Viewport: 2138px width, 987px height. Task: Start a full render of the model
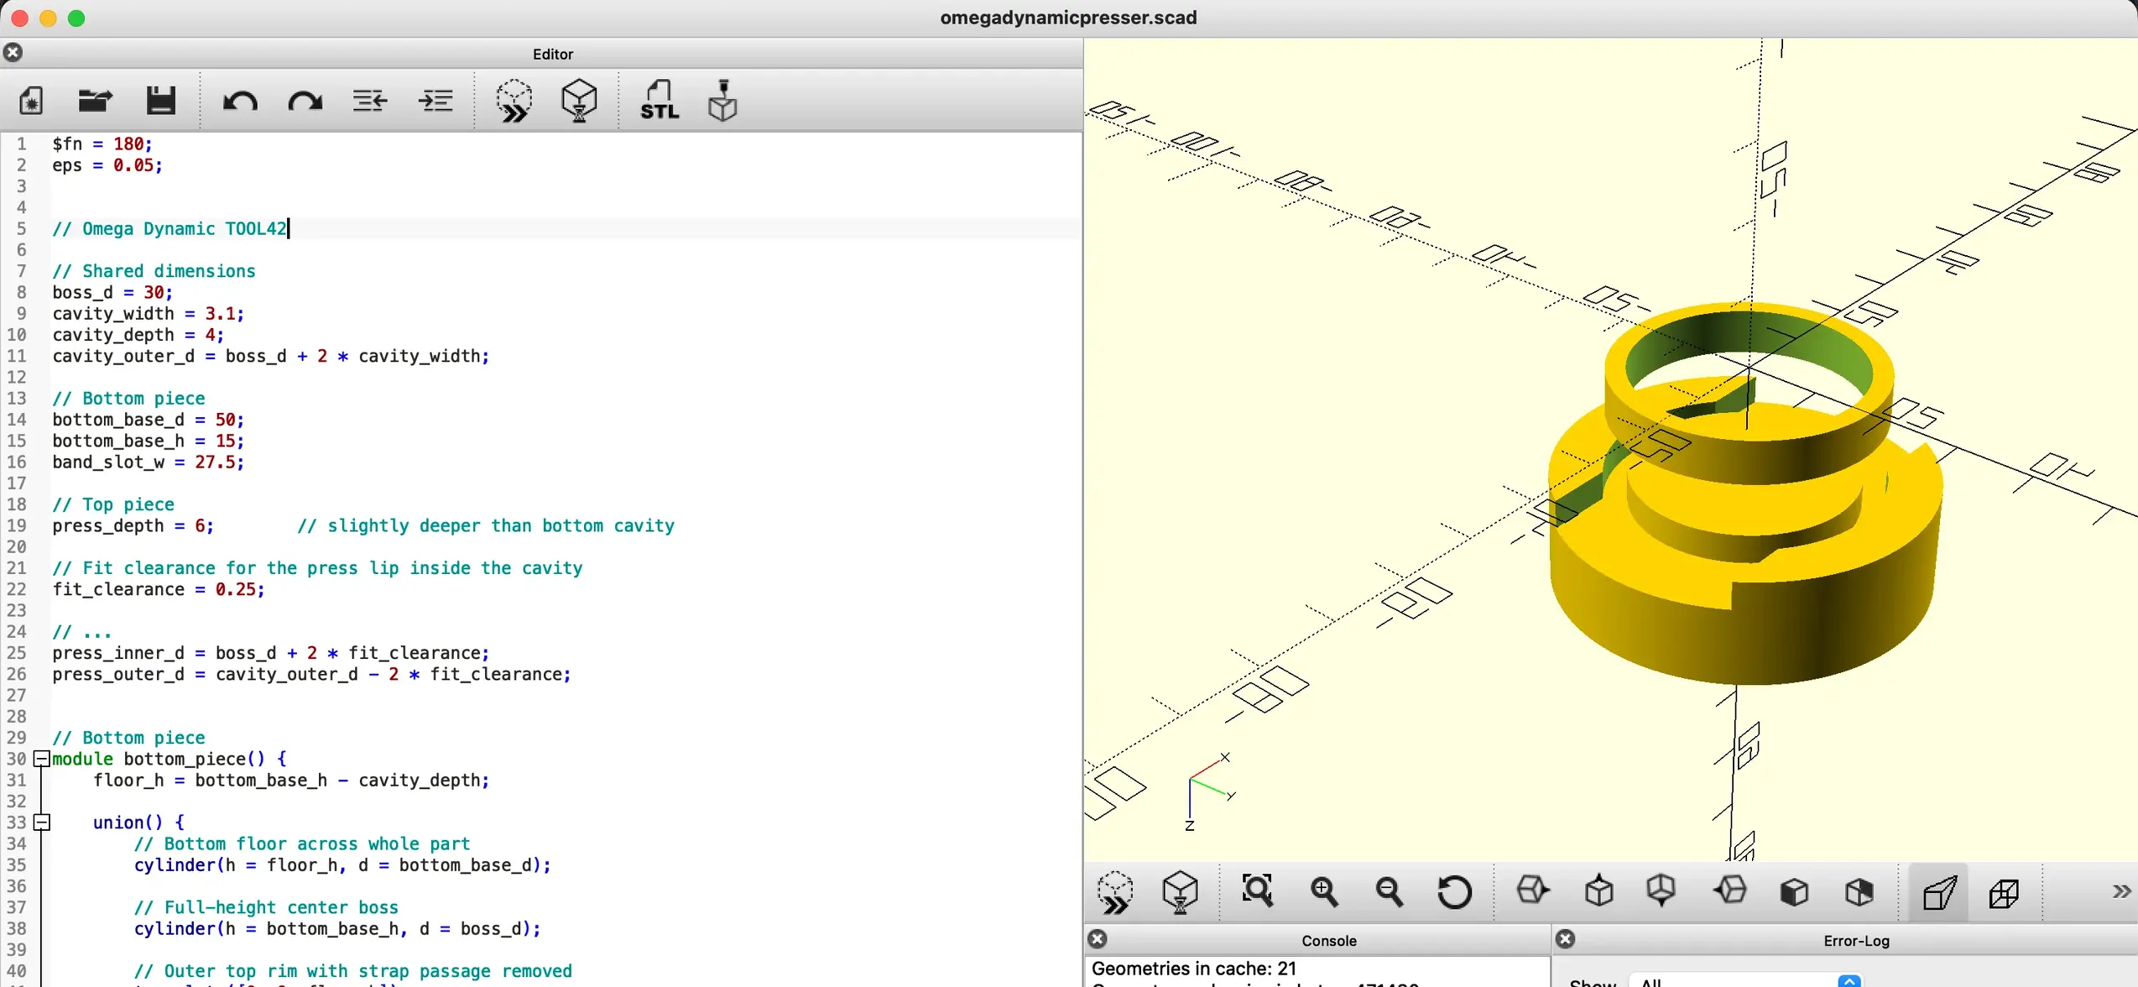(x=578, y=100)
